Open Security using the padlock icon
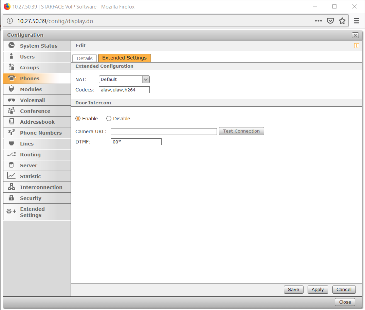 12,198
